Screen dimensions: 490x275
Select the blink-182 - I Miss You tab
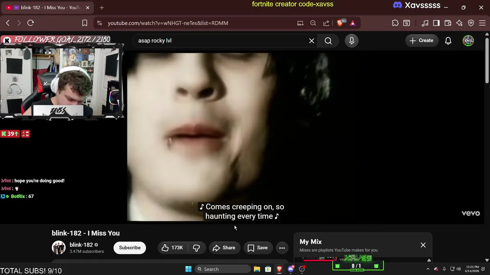47,8
